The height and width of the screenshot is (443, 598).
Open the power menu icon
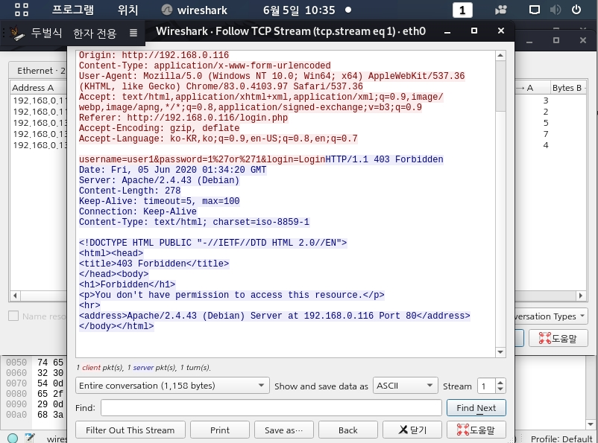tap(576, 10)
